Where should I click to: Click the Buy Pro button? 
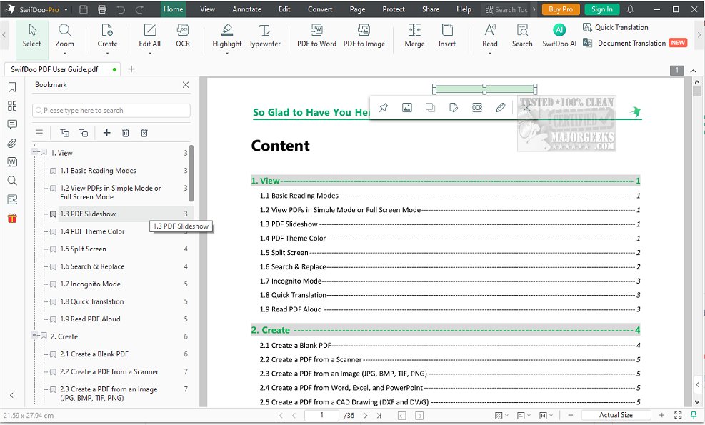click(560, 9)
